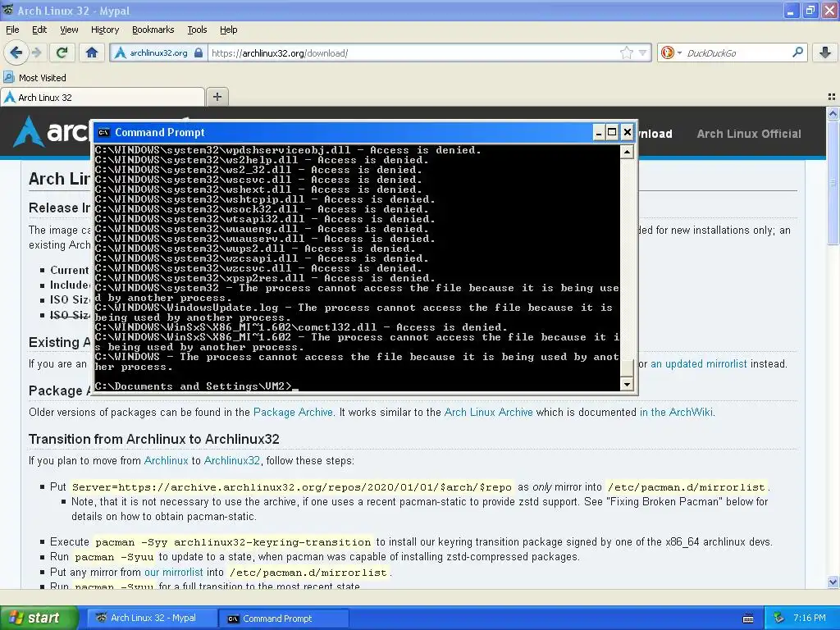Click the /etc/pacman.d/mirrorlist code after 'only mirror into'

point(687,487)
